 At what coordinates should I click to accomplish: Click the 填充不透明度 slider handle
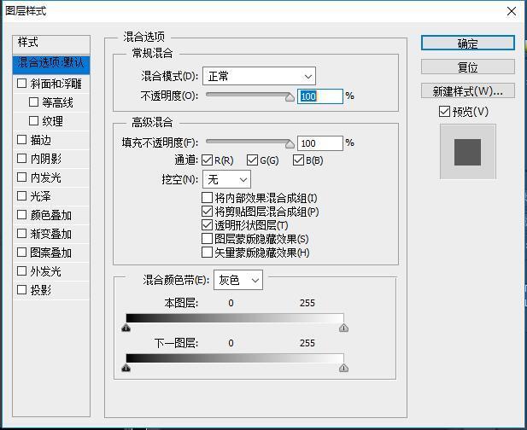290,144
